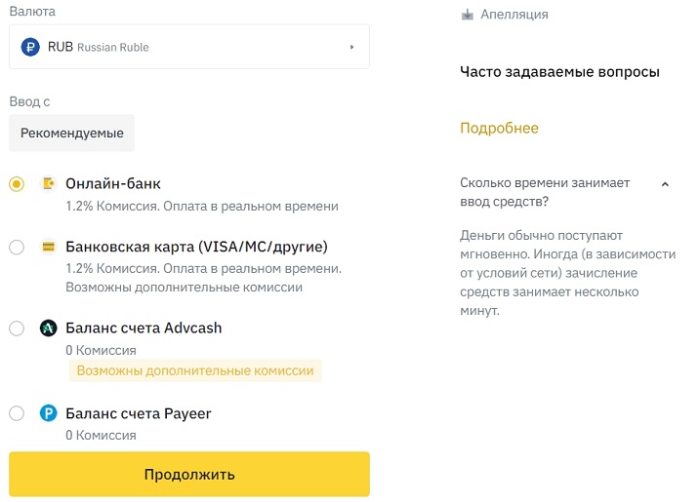Click the Возможны дополнительные комиссии notice badge
The image size is (699, 502).
195,370
